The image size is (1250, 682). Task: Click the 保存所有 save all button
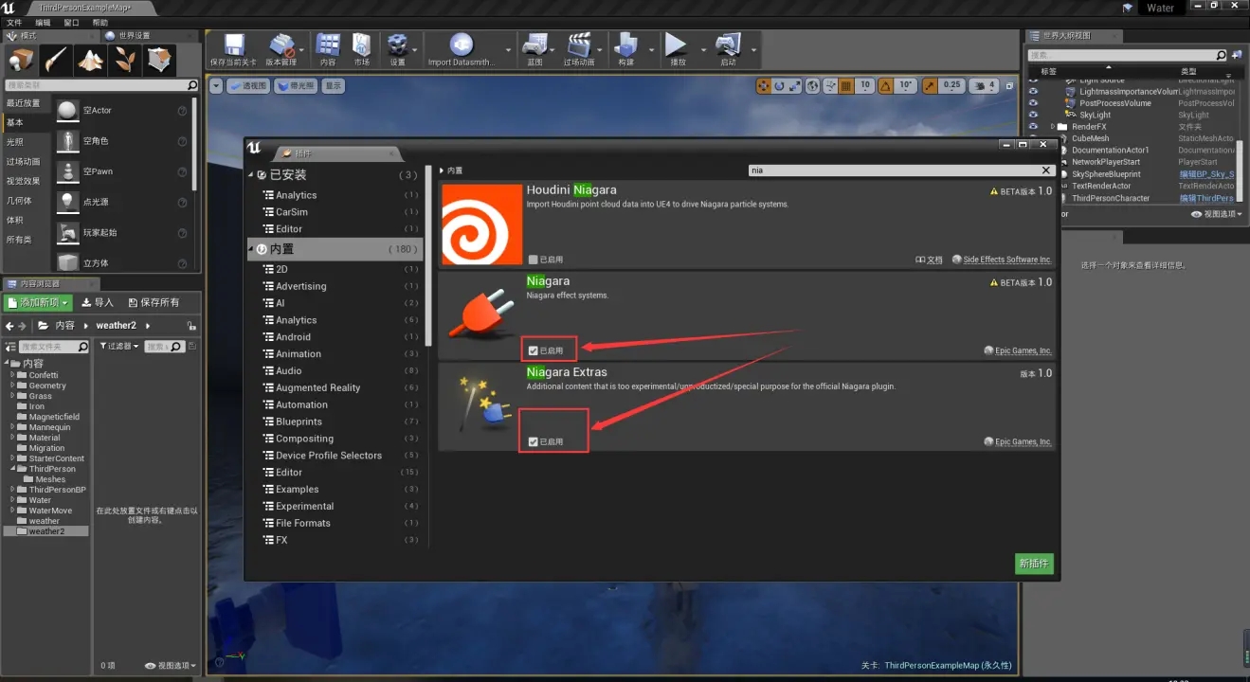[x=154, y=303]
